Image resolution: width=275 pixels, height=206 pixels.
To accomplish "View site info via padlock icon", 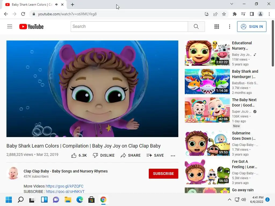I will [x=34, y=14].
